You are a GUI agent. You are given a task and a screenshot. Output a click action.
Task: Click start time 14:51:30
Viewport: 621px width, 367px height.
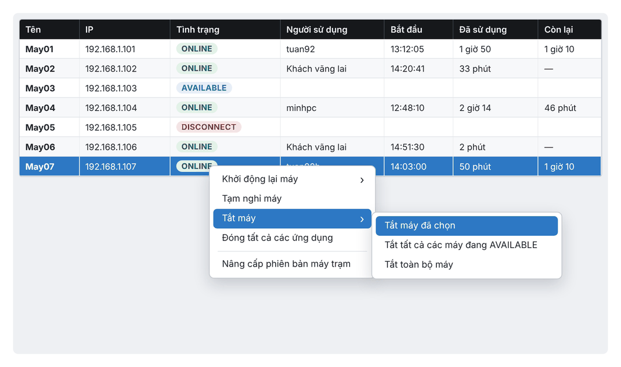tap(407, 147)
